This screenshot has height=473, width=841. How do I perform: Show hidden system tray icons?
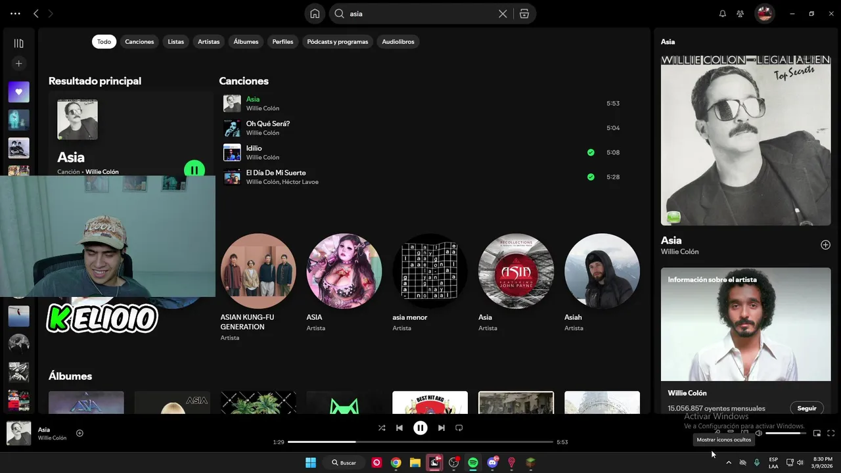(x=728, y=462)
